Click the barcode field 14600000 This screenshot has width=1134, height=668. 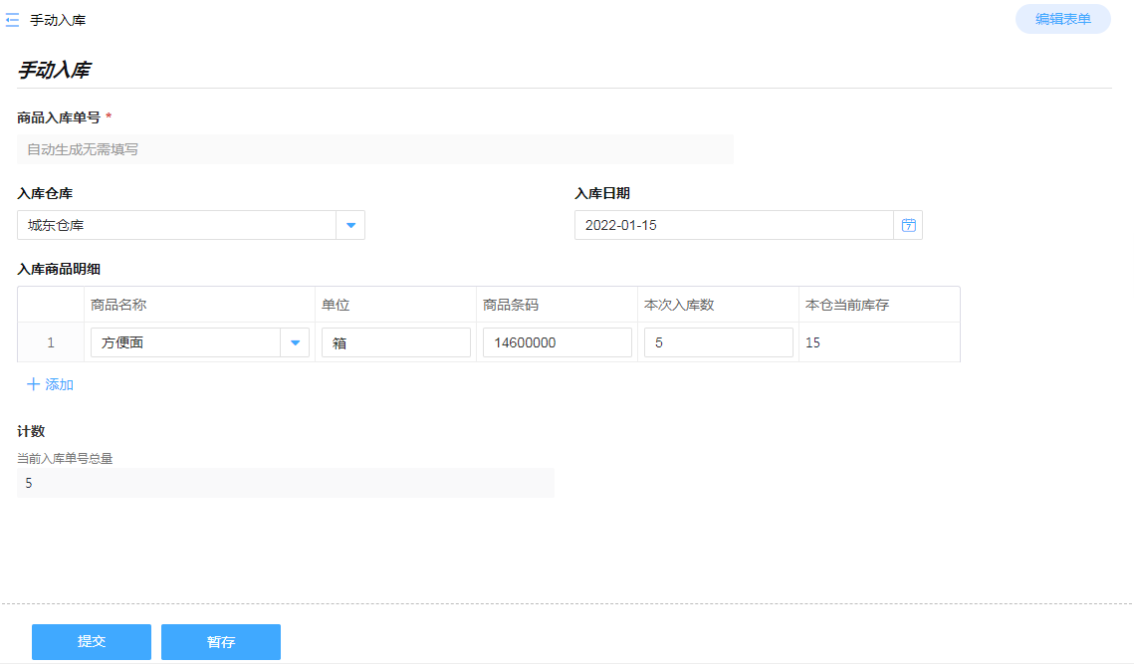click(558, 342)
